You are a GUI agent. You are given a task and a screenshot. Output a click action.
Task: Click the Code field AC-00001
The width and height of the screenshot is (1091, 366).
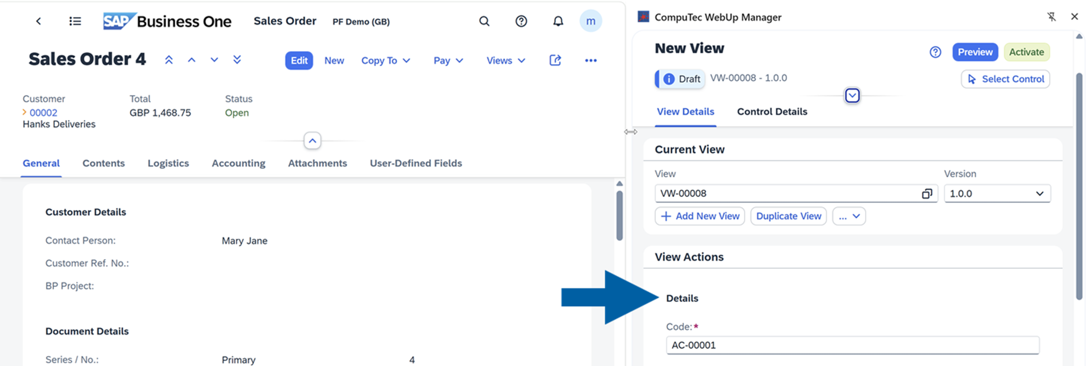click(852, 345)
